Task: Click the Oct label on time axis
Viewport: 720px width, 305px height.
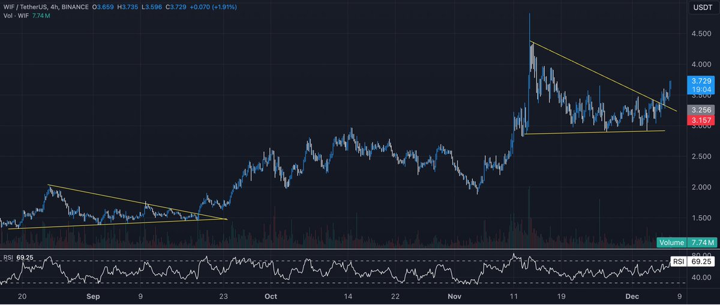Action: (x=270, y=297)
